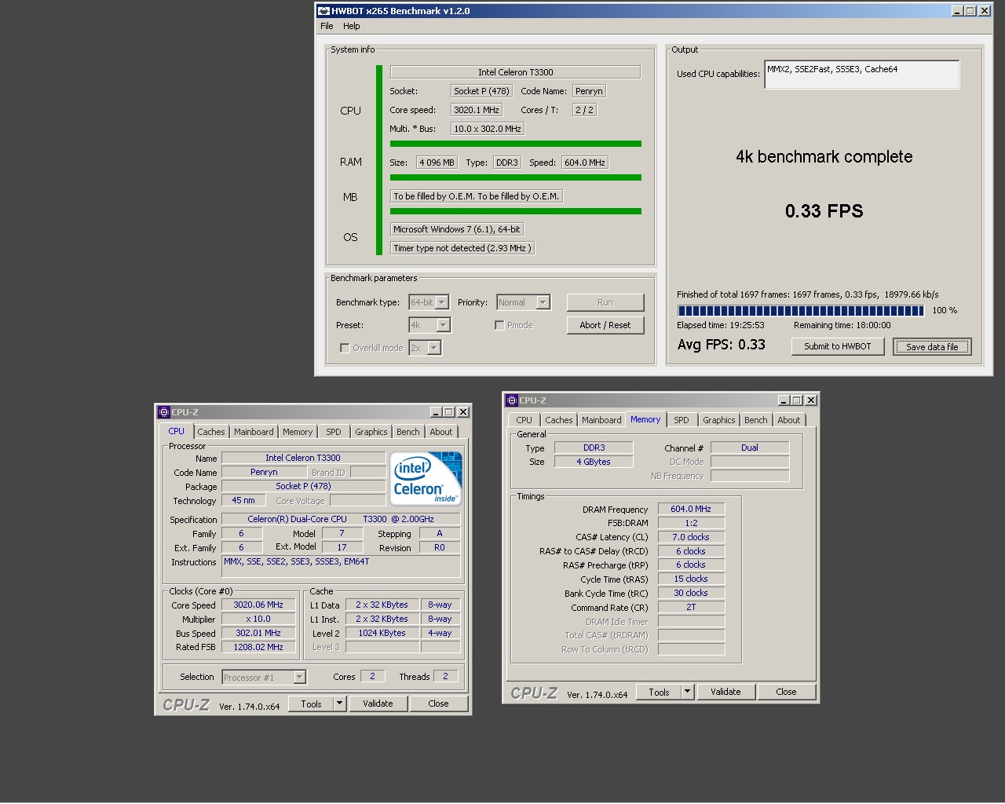
Task: Open Graphics tab in left CPU-Z
Action: click(x=371, y=432)
